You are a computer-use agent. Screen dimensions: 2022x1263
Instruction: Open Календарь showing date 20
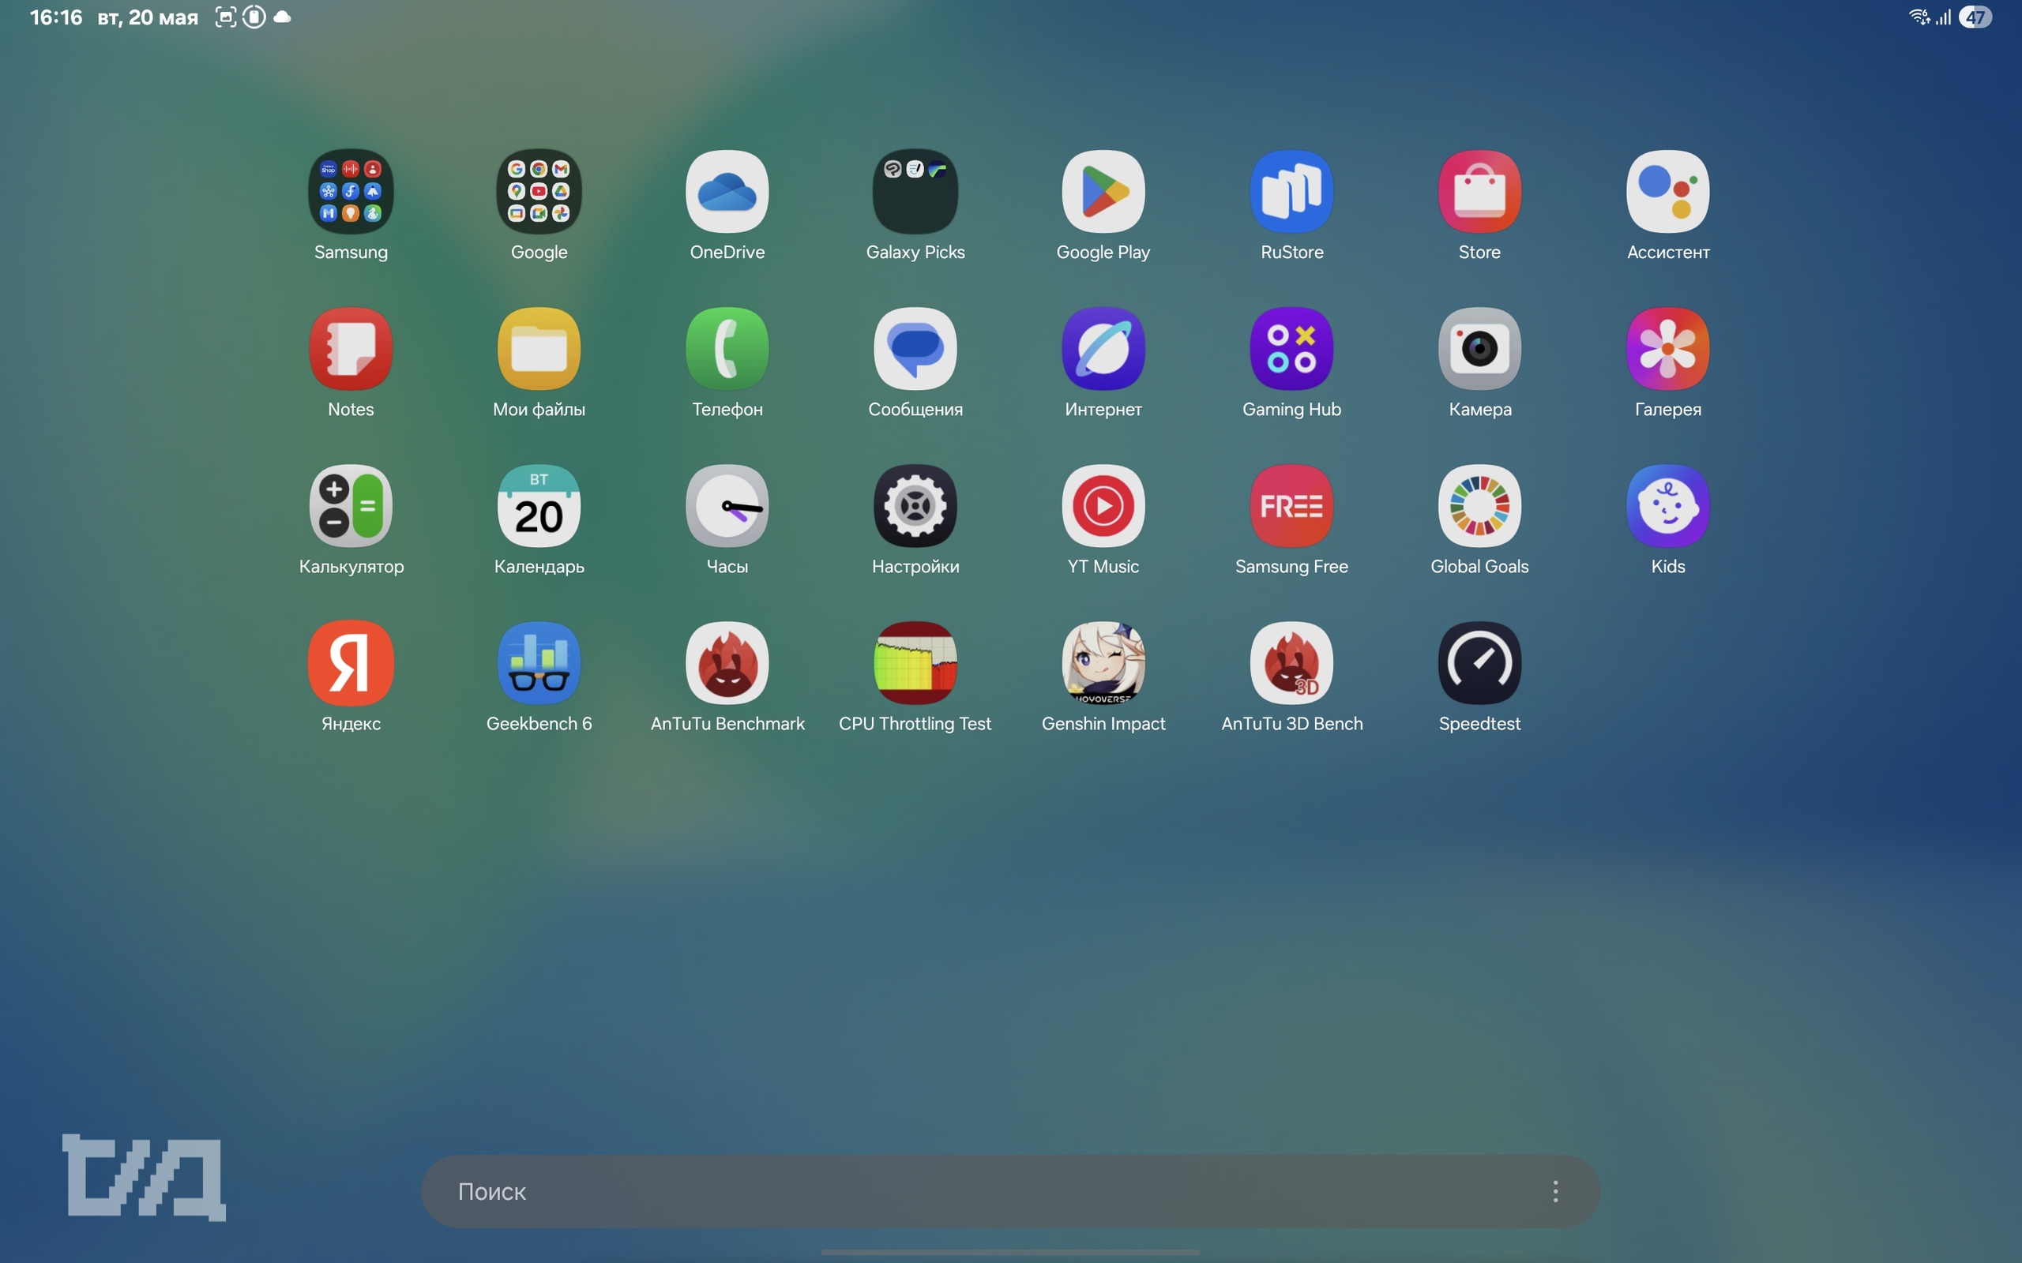point(539,506)
